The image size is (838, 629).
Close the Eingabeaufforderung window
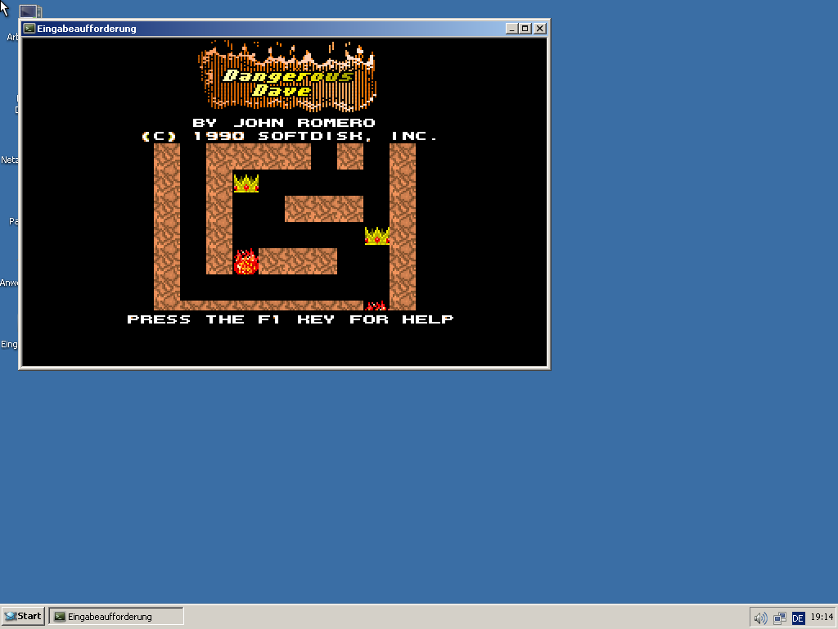(x=540, y=29)
